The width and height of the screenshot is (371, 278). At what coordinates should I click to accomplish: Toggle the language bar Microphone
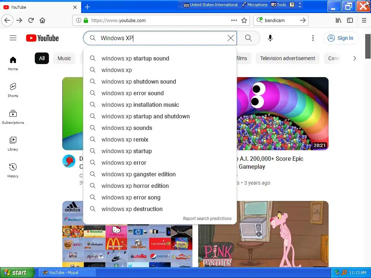255,5
